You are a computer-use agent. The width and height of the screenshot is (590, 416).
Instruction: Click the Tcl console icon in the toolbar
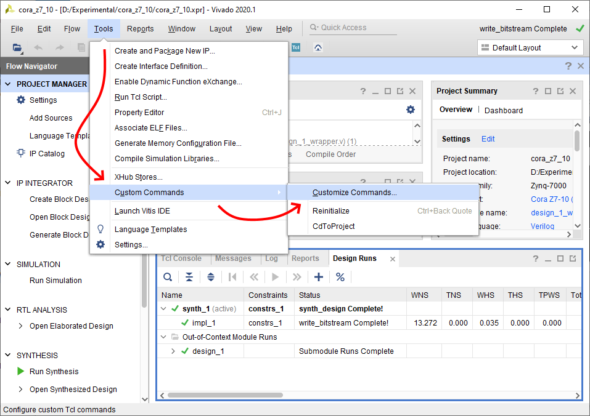pyautogui.click(x=295, y=47)
